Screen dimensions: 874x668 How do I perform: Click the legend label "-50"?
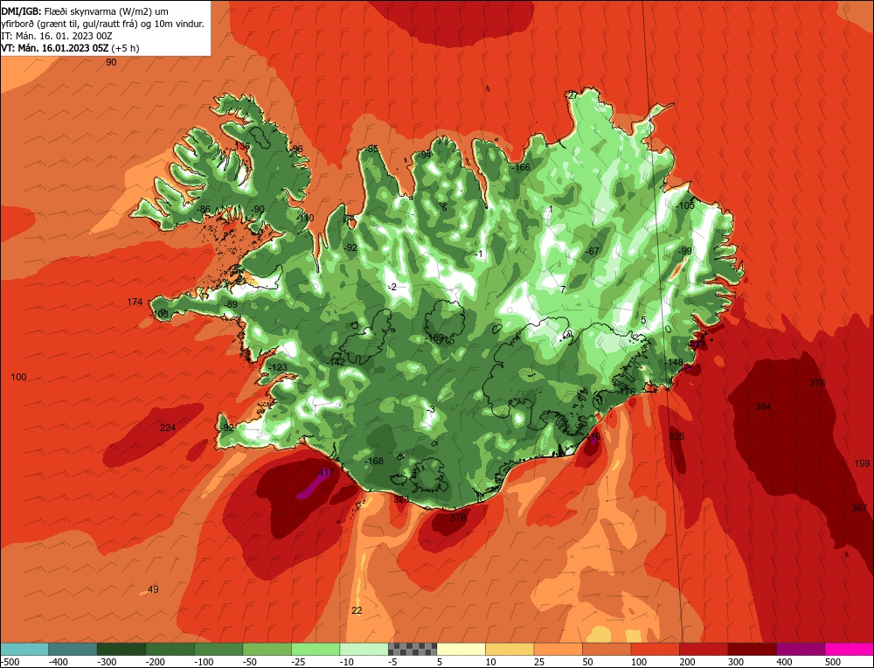pos(250,662)
